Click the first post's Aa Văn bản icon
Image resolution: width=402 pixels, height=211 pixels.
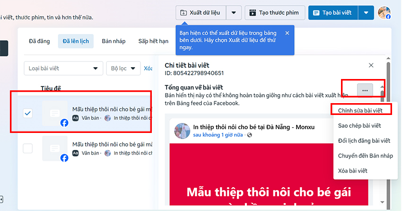click(x=75, y=118)
